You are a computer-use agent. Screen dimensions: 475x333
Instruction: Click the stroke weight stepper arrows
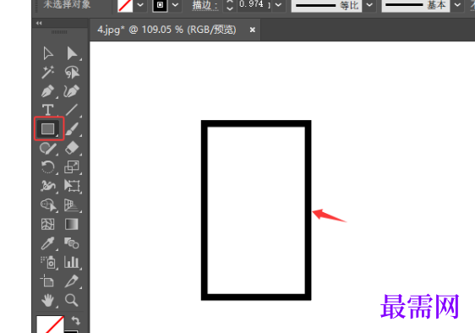pyautogui.click(x=230, y=5)
